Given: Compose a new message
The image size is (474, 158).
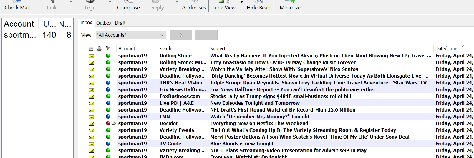Looking at the screenshot, I should pos(128,6).
